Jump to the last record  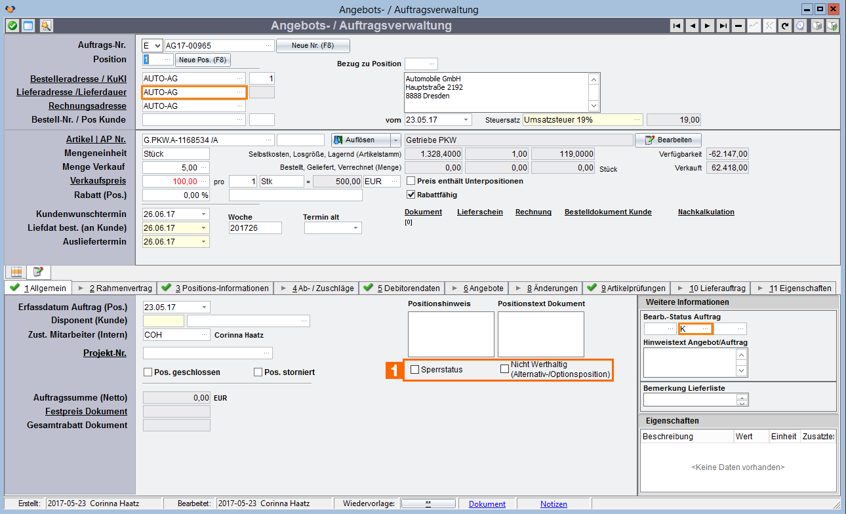tap(723, 26)
